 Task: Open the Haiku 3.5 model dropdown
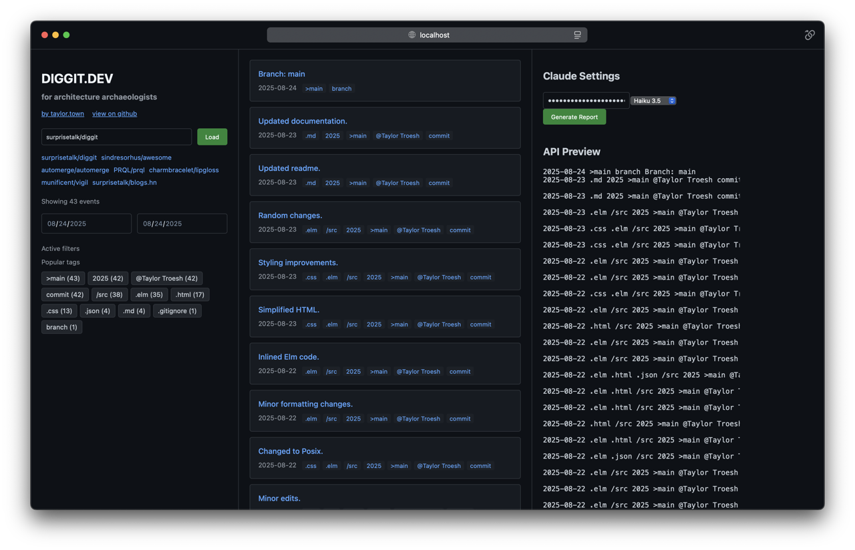(653, 101)
